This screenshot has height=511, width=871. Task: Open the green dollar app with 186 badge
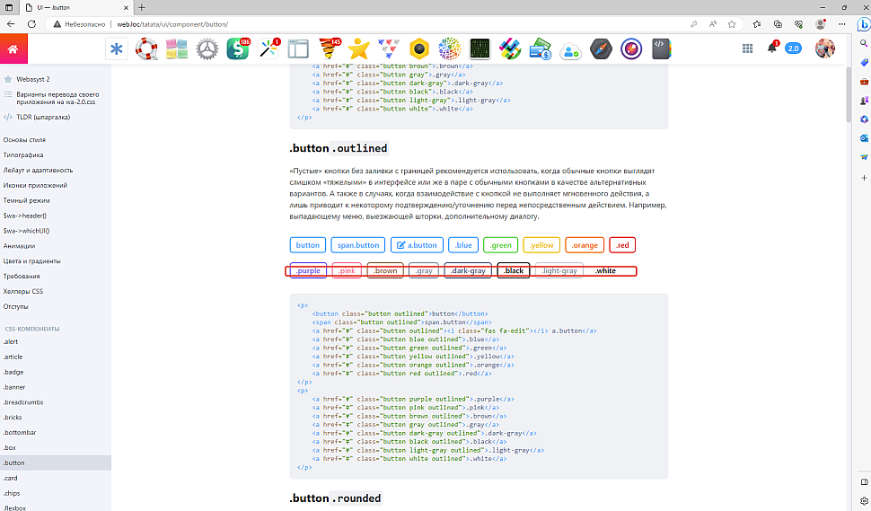[238, 49]
